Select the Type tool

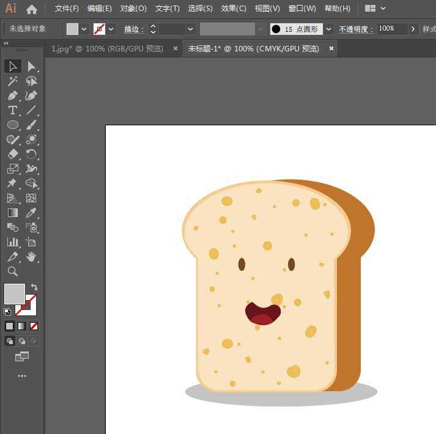pos(12,111)
